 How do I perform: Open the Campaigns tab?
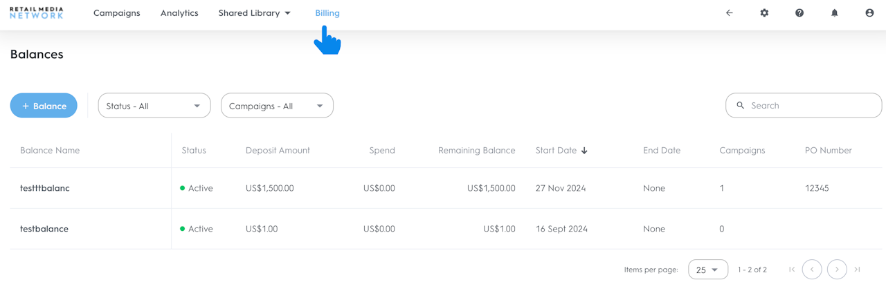point(116,13)
